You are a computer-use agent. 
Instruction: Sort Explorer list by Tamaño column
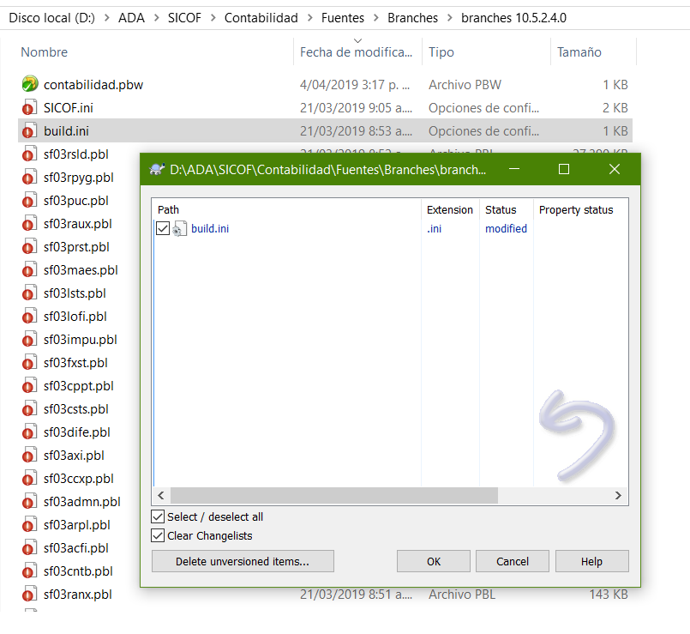[x=593, y=52]
